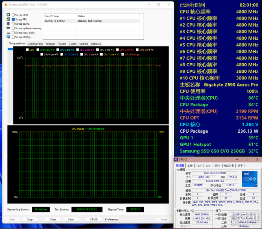Switch to the Cooling Fans tab
Image resolution: width=262 pixels, height=229 pixels.
[35, 44]
